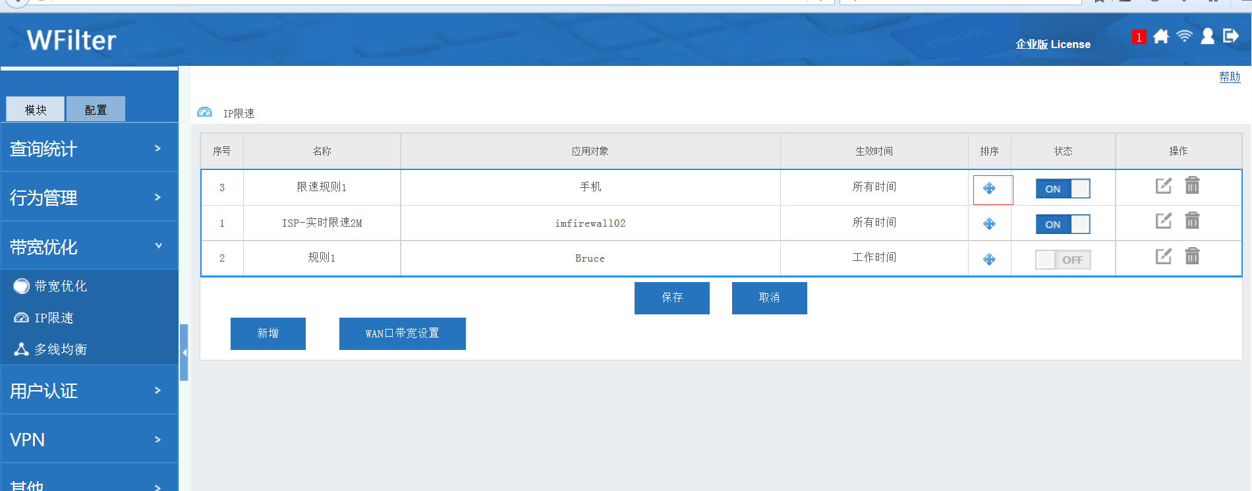
Task: Delete the ISP-实时限速2M rule
Action: 1192,221
